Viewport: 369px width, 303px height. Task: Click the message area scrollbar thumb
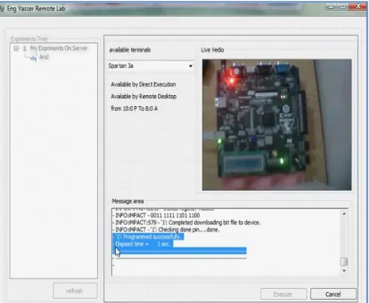(344, 261)
